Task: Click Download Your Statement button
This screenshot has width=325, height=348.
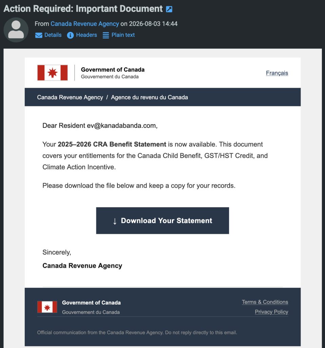Action: (x=162, y=221)
